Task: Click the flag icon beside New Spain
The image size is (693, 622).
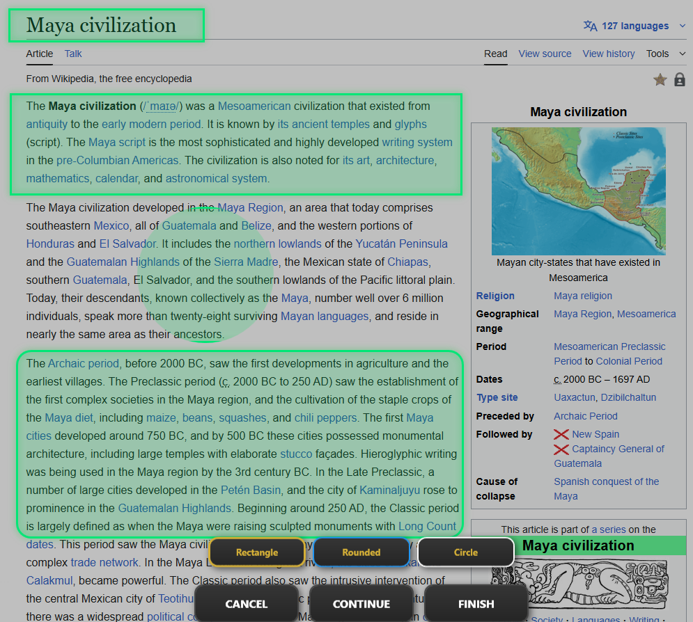Action: [561, 434]
